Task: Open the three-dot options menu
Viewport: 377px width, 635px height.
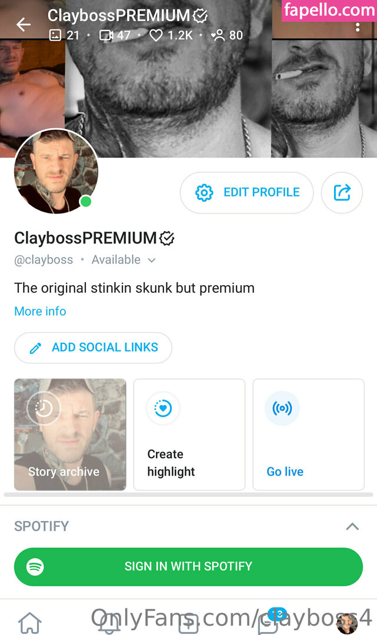Action: pos(357,27)
